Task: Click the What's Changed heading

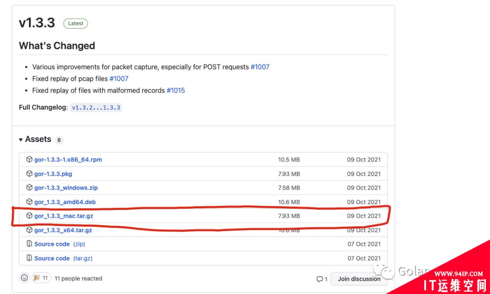Action: (57, 46)
